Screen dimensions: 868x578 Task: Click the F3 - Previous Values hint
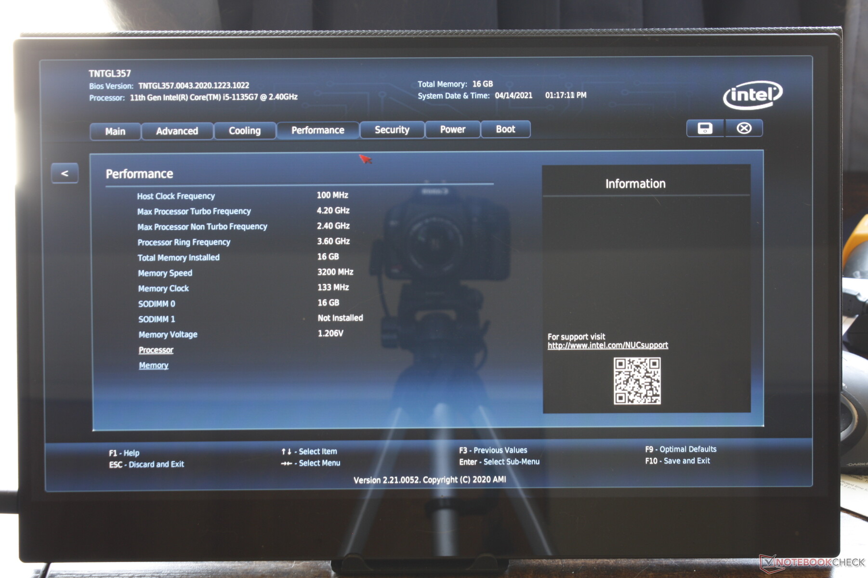(x=493, y=450)
